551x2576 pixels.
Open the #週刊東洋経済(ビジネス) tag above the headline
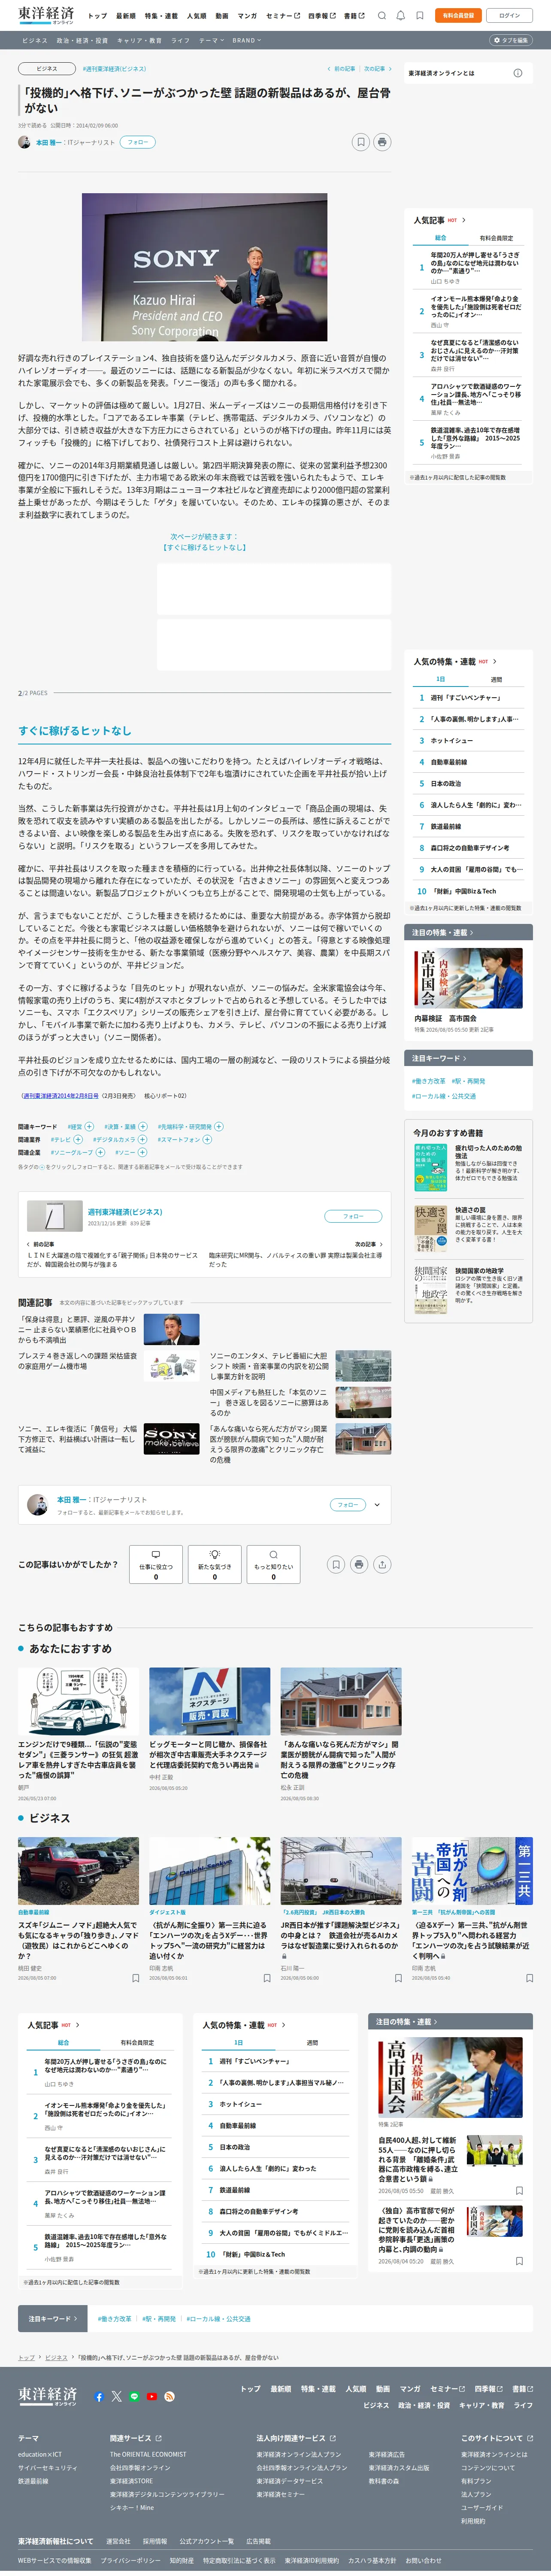click(x=114, y=69)
